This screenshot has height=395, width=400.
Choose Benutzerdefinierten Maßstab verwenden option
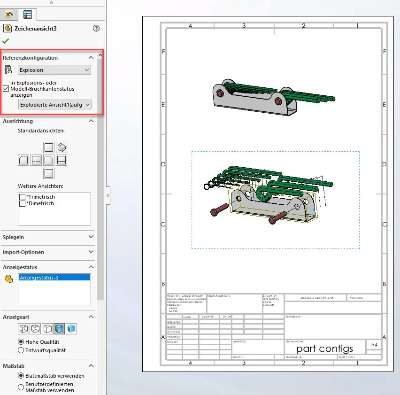click(21, 387)
